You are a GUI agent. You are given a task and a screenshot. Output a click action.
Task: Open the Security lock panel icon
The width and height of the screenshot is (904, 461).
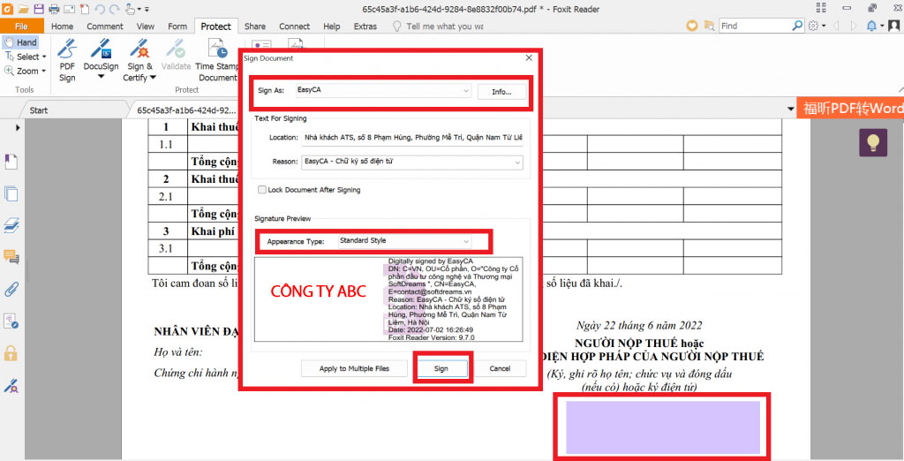click(x=11, y=352)
